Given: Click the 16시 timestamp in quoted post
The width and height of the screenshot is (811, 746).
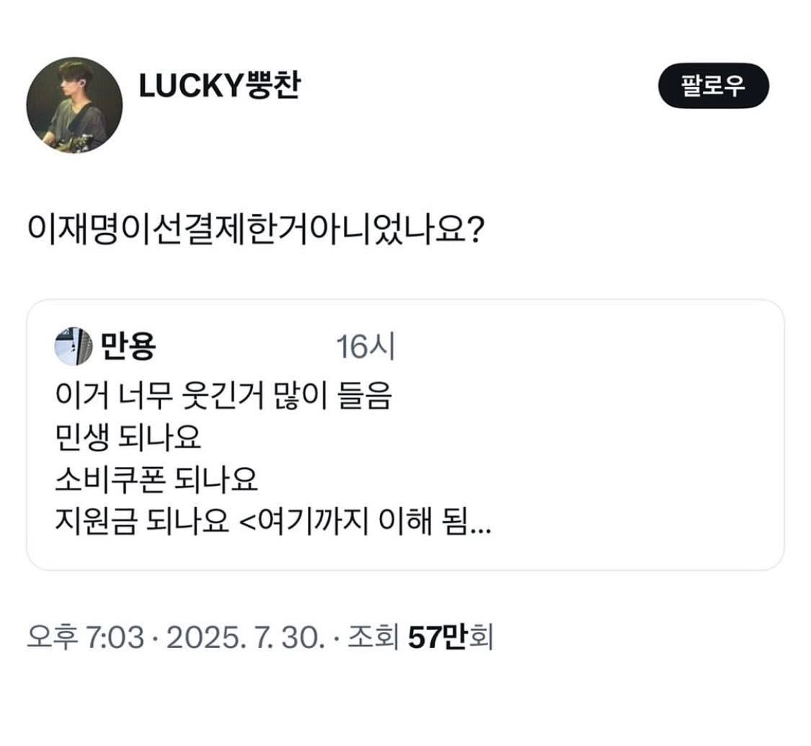Looking at the screenshot, I should (x=365, y=348).
